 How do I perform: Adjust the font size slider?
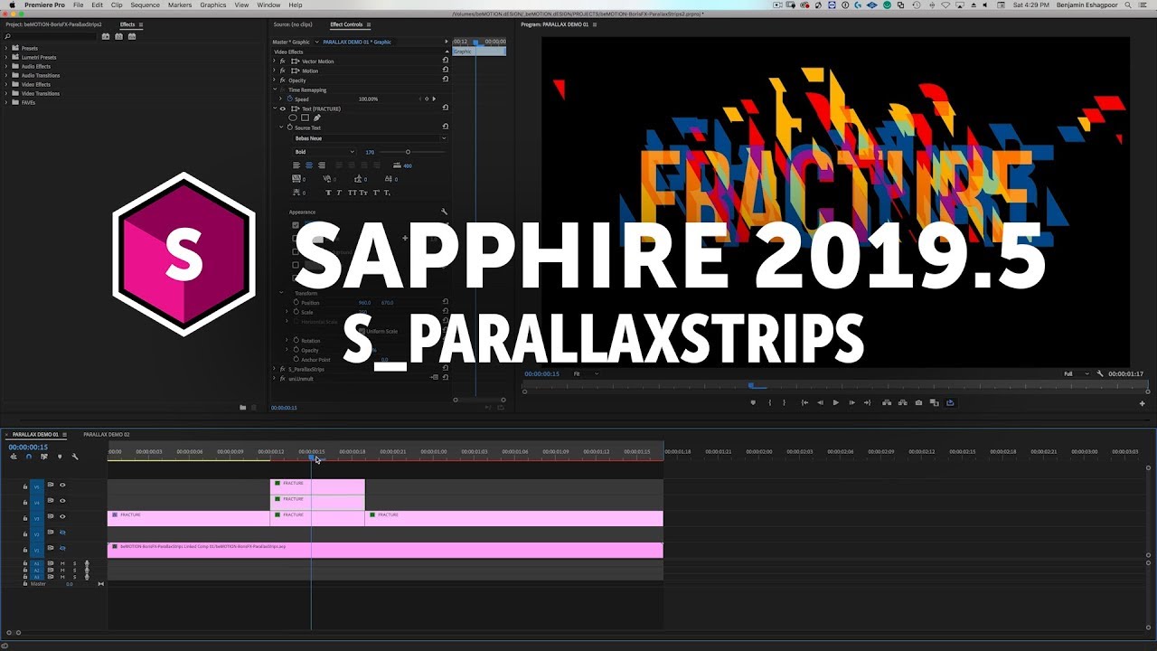pyautogui.click(x=408, y=152)
